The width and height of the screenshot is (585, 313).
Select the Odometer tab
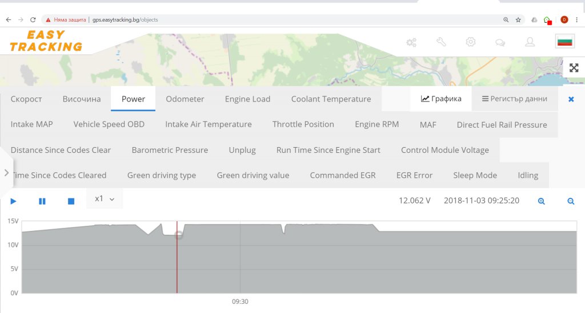pos(185,99)
